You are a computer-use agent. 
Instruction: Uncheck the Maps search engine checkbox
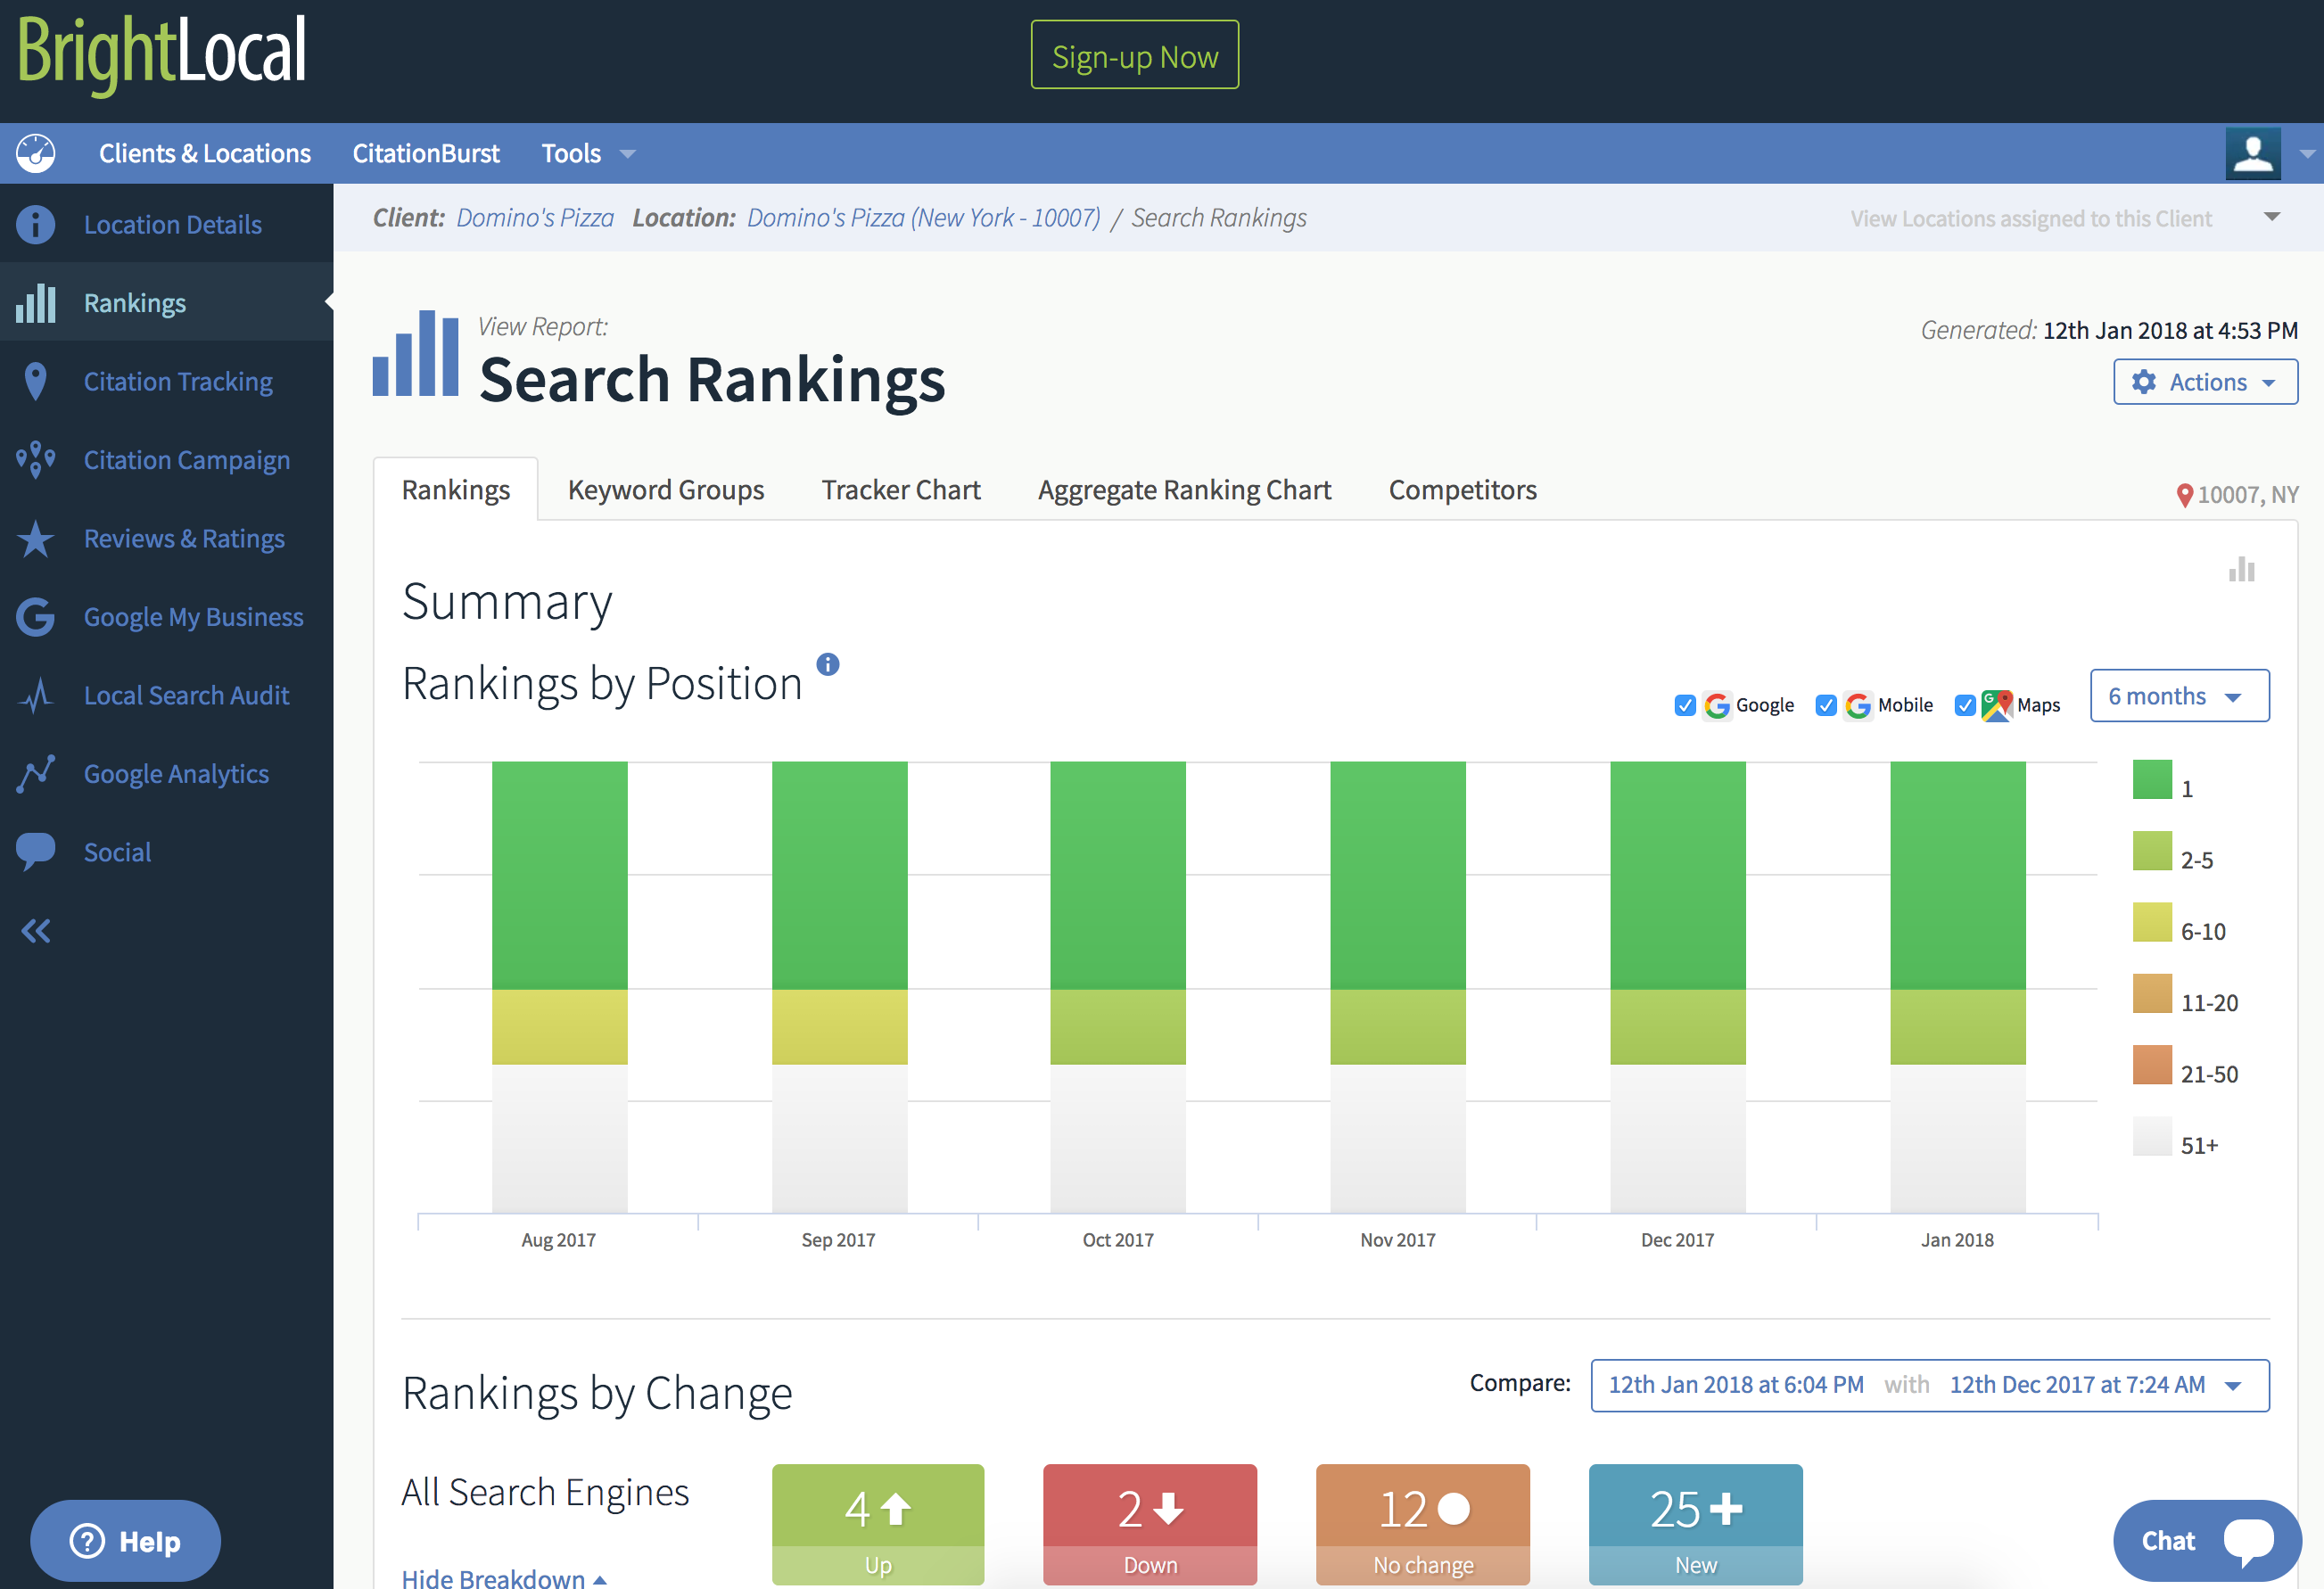(x=1964, y=705)
